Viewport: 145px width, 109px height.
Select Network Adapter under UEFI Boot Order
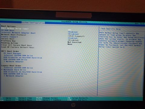coord(14,61)
